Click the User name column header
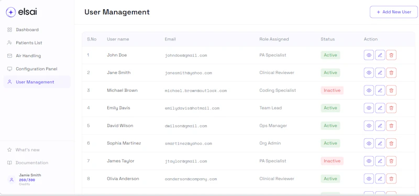 click(118, 39)
